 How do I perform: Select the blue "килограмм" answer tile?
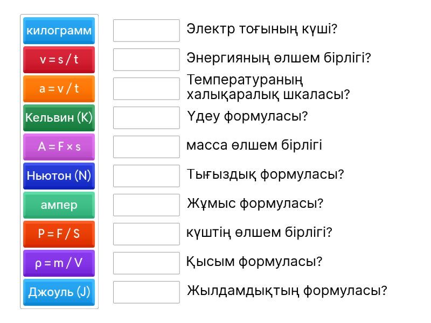(59, 31)
